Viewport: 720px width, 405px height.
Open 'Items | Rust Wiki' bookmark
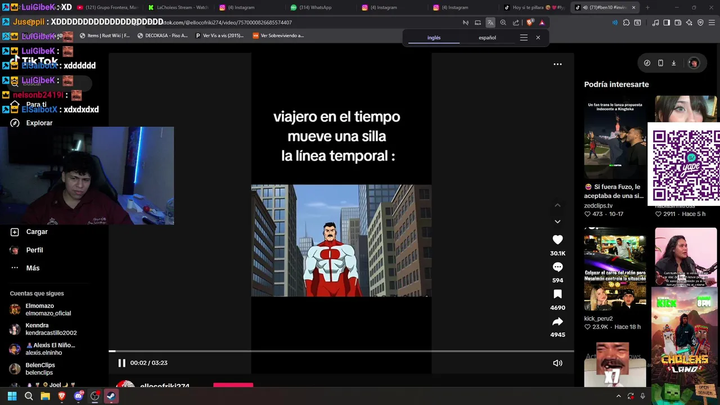[105, 35]
